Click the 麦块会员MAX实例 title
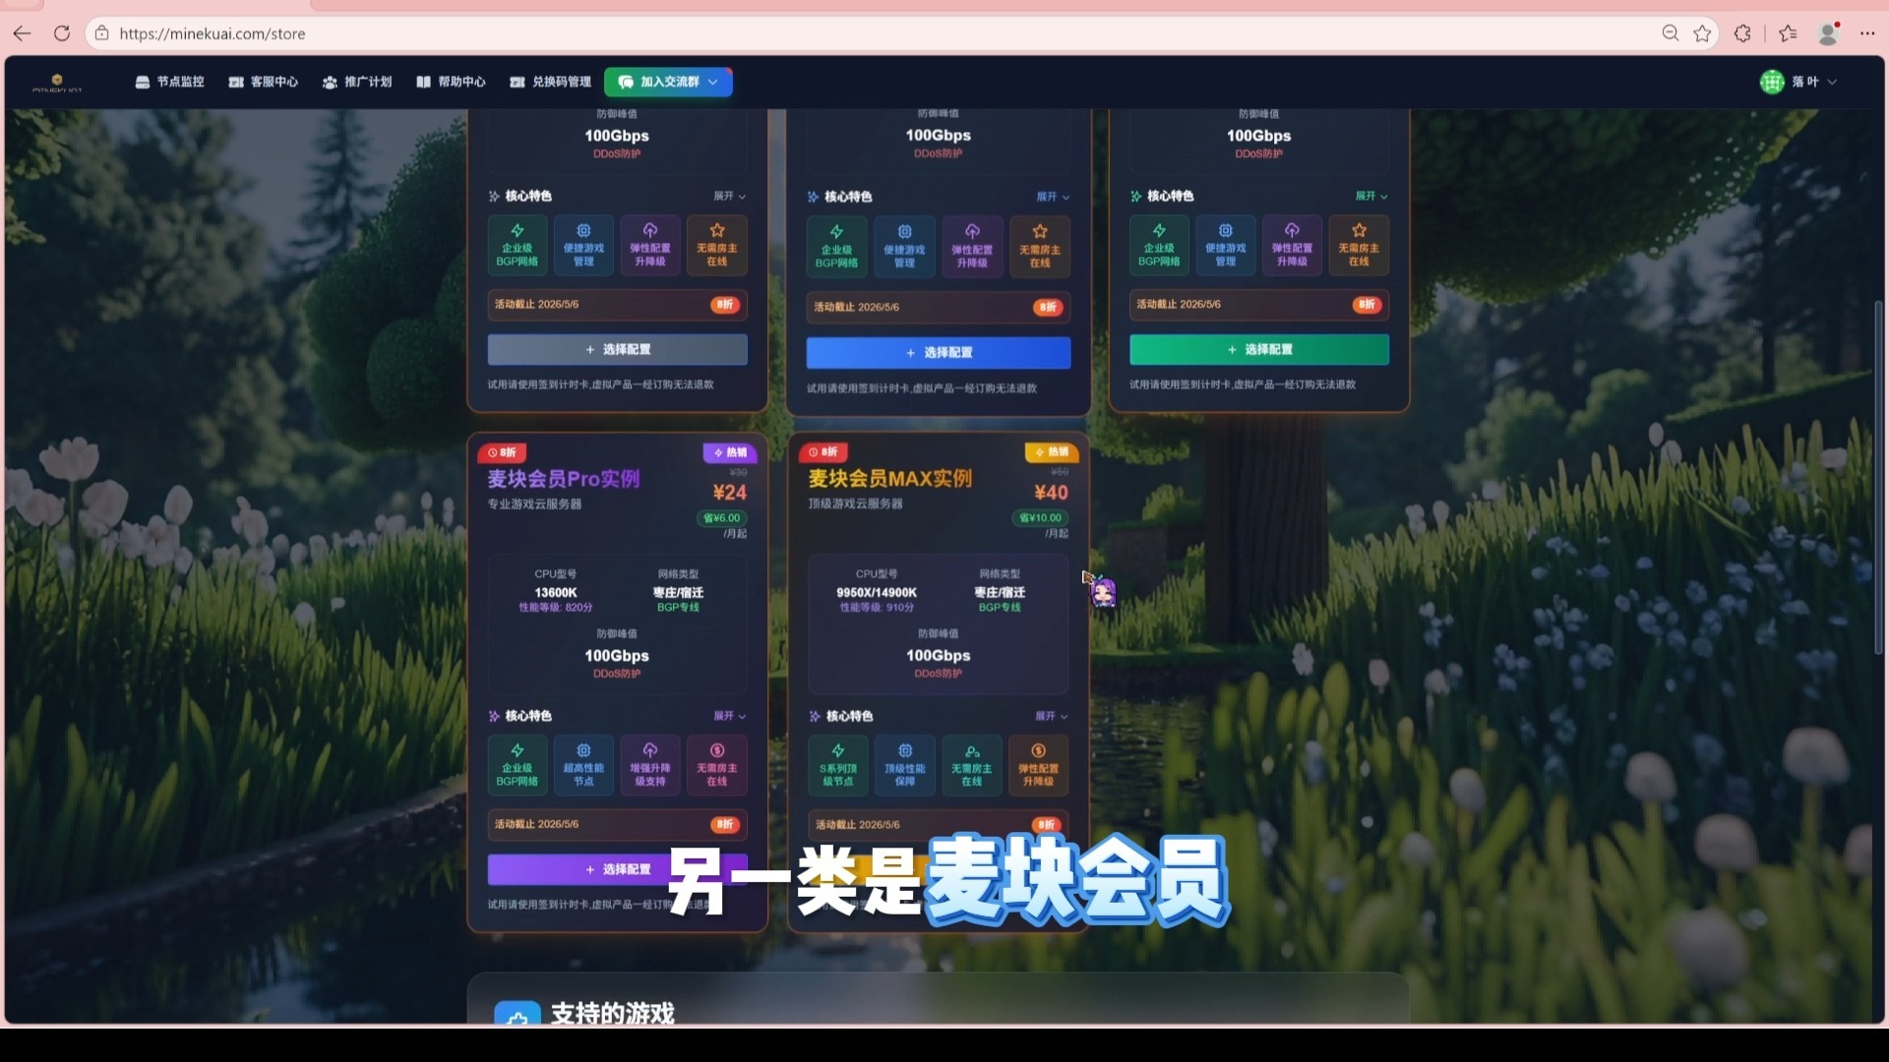Viewport: 1889px width, 1062px height. click(x=890, y=479)
